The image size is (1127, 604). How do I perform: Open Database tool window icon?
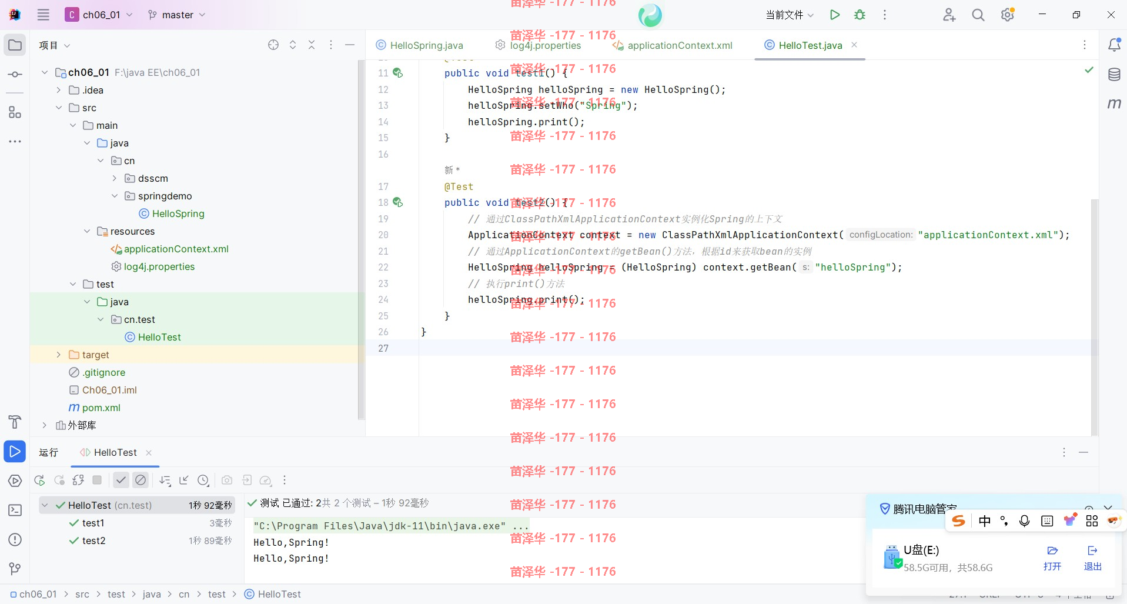click(1114, 75)
